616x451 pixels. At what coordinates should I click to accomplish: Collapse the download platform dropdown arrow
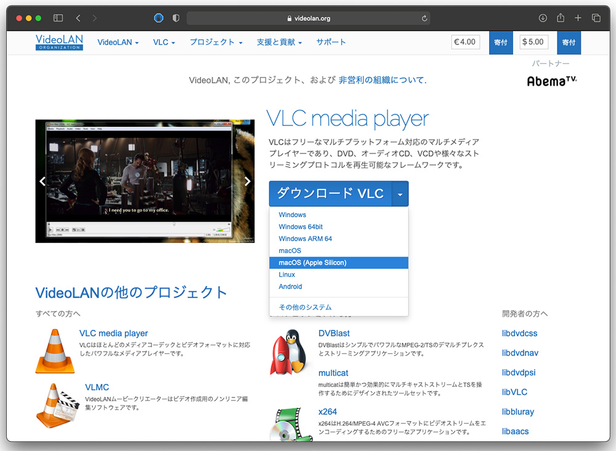(400, 194)
